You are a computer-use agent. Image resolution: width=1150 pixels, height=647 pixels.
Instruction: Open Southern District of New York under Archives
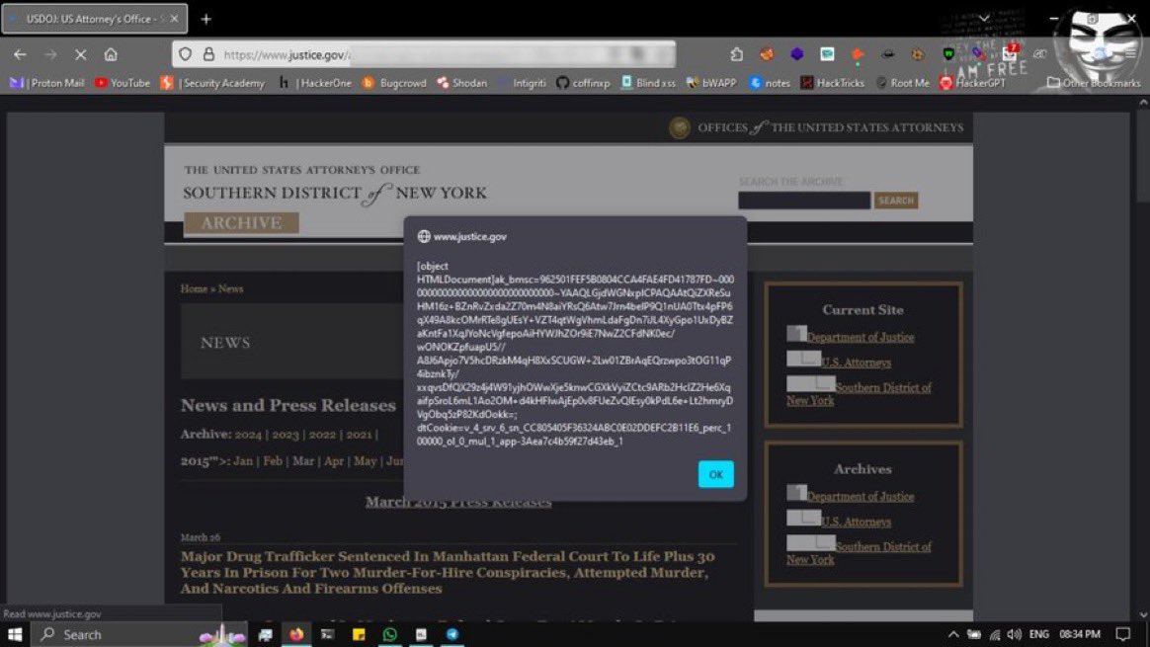click(x=859, y=553)
